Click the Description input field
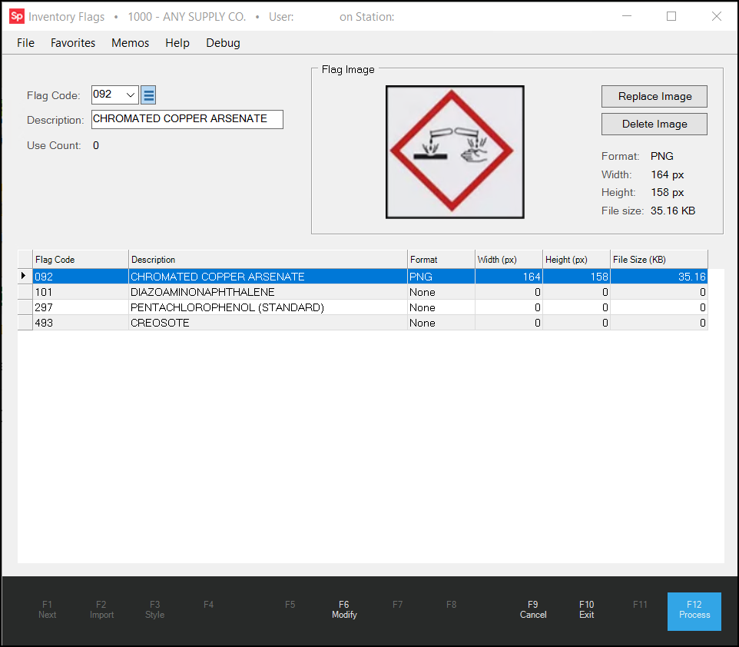The width and height of the screenshot is (739, 647). pyautogui.click(x=187, y=119)
